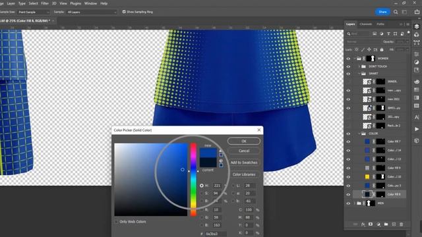This screenshot has width=422, height=237.
Task: Open the Sample All Layers dropdown
Action: pos(92,12)
